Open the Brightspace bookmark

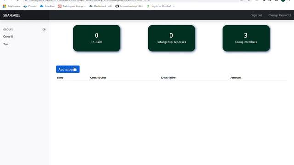[11, 6]
